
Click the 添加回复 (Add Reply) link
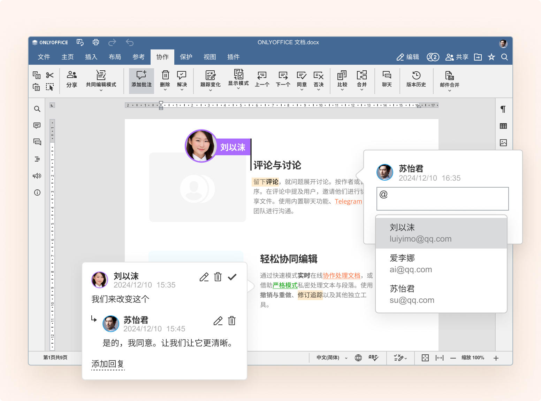click(x=108, y=364)
